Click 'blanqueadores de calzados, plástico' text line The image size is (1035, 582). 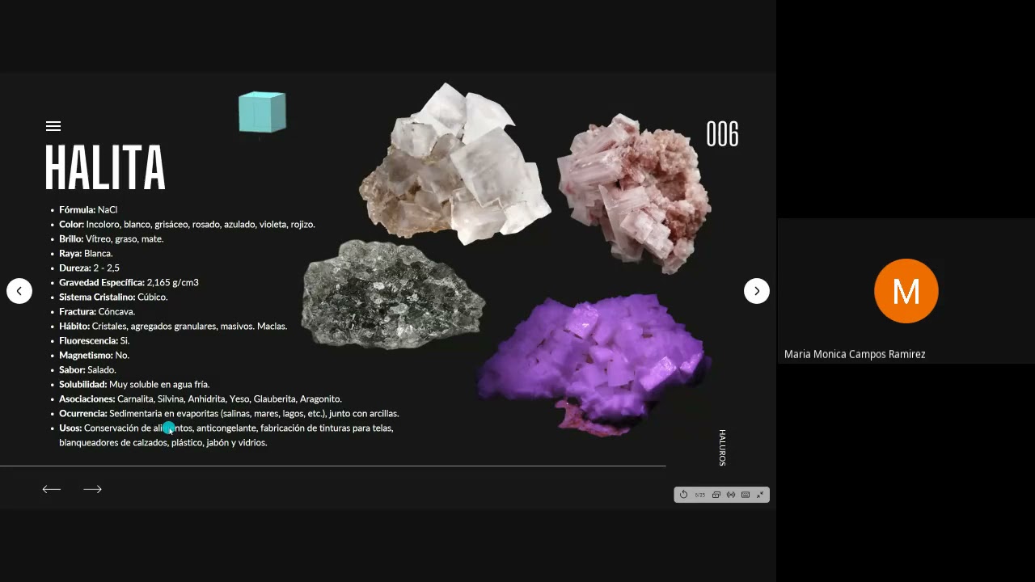[x=163, y=442]
